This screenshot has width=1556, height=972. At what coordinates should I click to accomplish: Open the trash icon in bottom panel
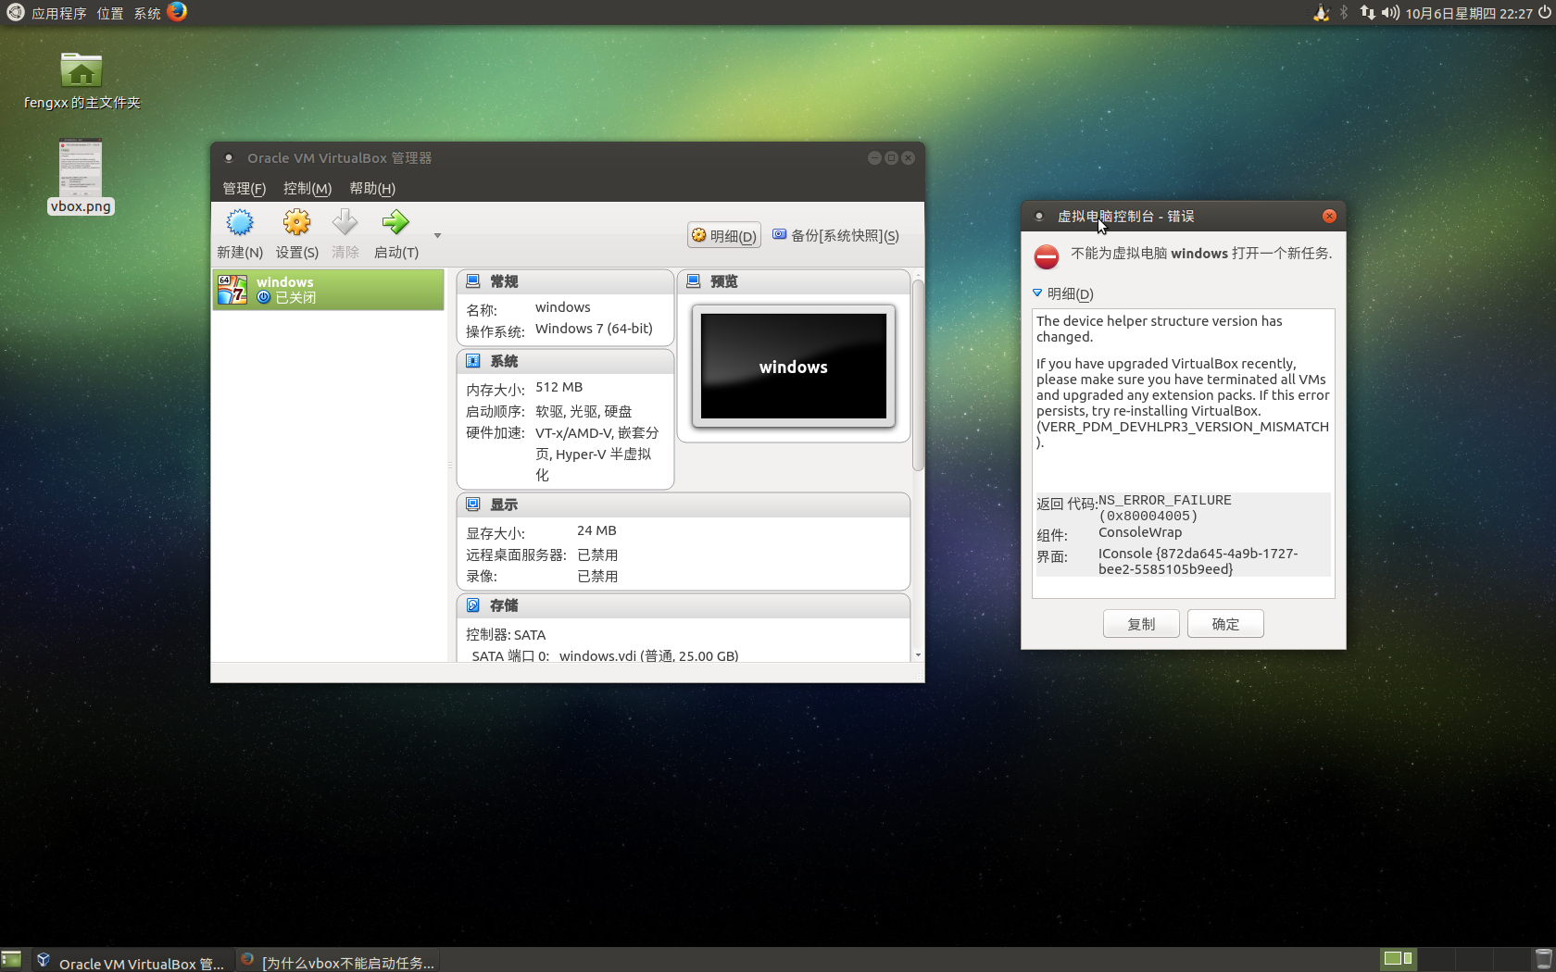1544,960
